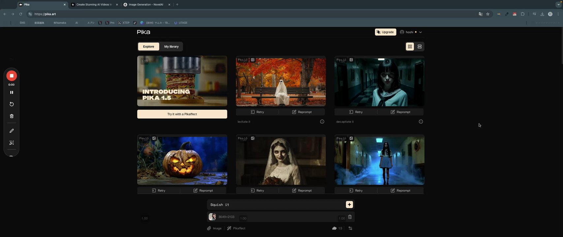Switch to the Create Stunning AI Videos tab
The height and width of the screenshot is (237, 563).
click(x=94, y=5)
